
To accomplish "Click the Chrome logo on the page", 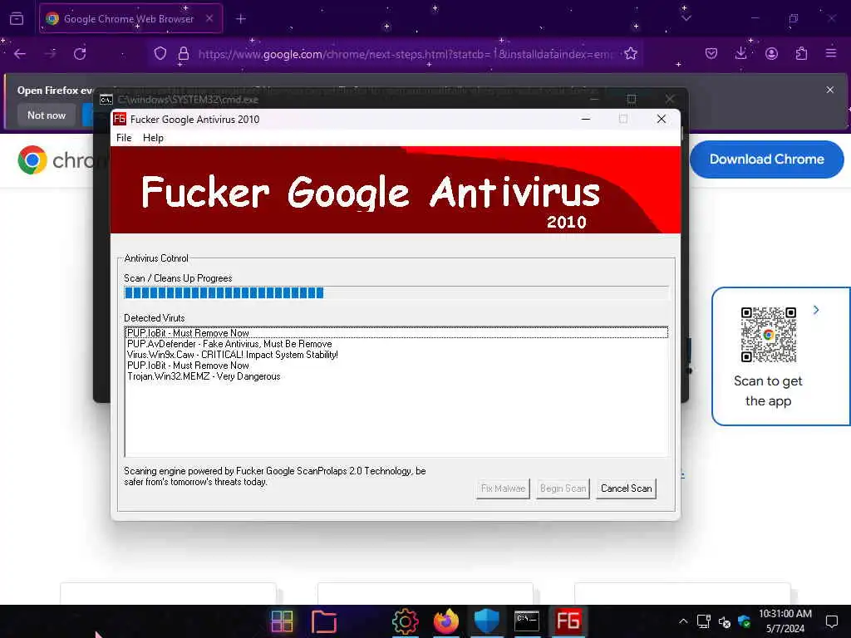I will (x=32, y=160).
